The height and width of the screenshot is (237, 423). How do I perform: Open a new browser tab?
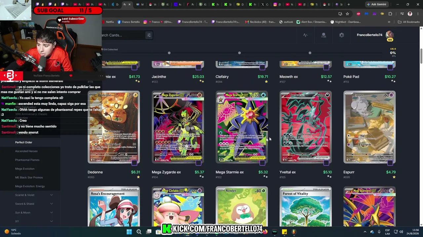point(349,5)
